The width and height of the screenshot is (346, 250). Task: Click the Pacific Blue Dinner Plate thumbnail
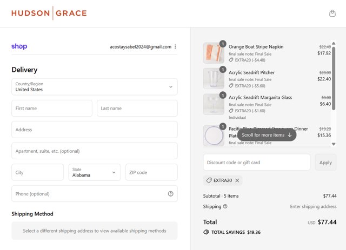tap(214, 136)
